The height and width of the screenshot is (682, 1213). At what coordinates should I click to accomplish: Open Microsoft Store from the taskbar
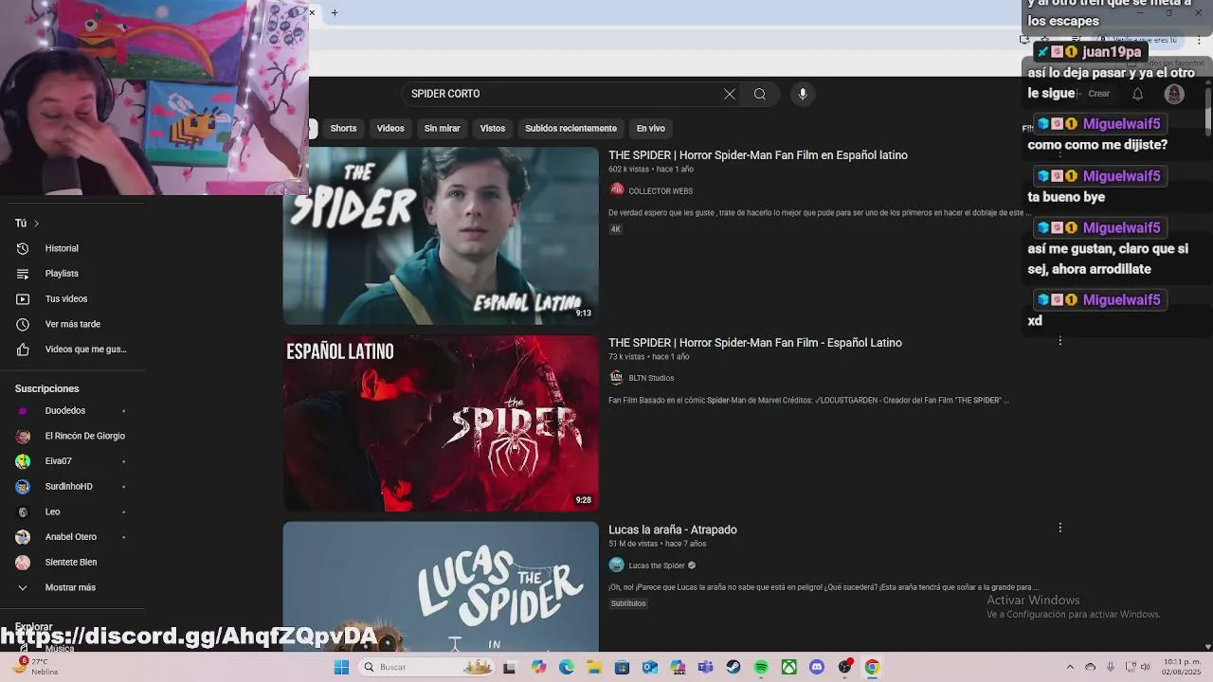[x=622, y=667]
